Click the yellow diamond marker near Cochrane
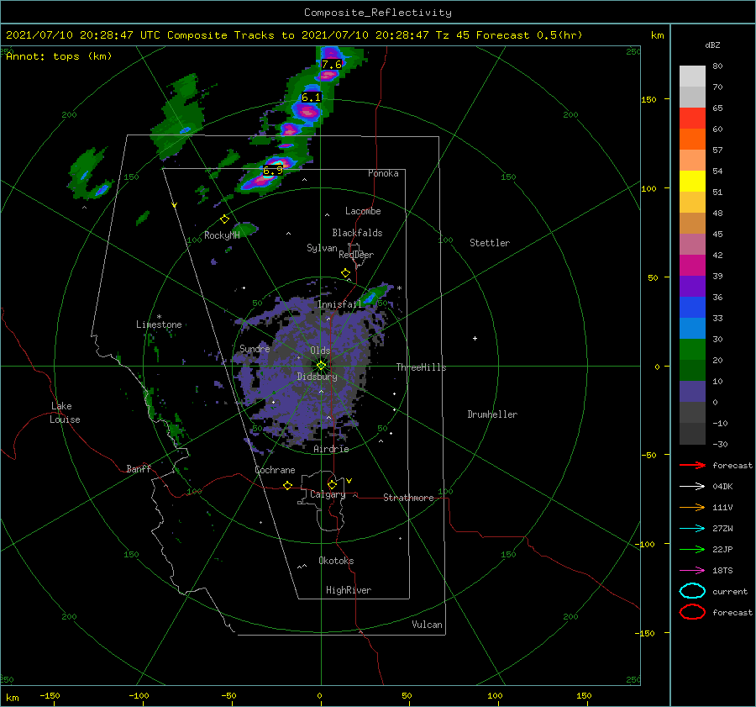756x707 pixels. (288, 485)
